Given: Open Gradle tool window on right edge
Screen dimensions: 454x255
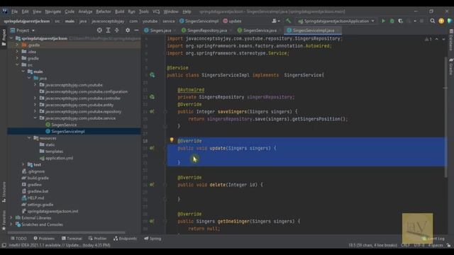Looking at the screenshot, I should 451,66.
